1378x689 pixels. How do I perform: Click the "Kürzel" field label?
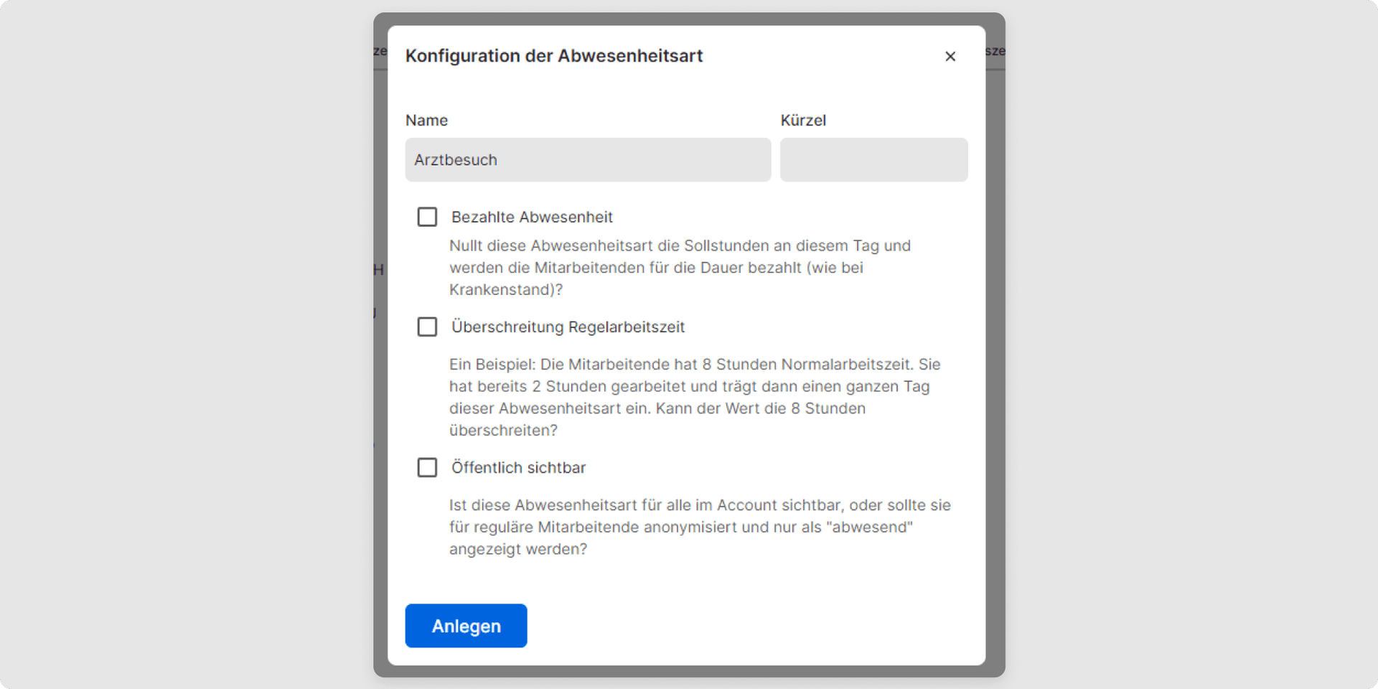803,120
